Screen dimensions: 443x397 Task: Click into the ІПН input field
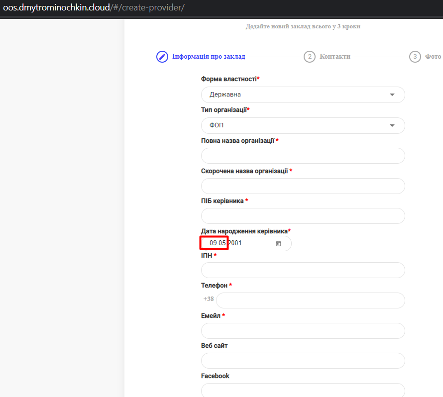pyautogui.click(x=303, y=270)
